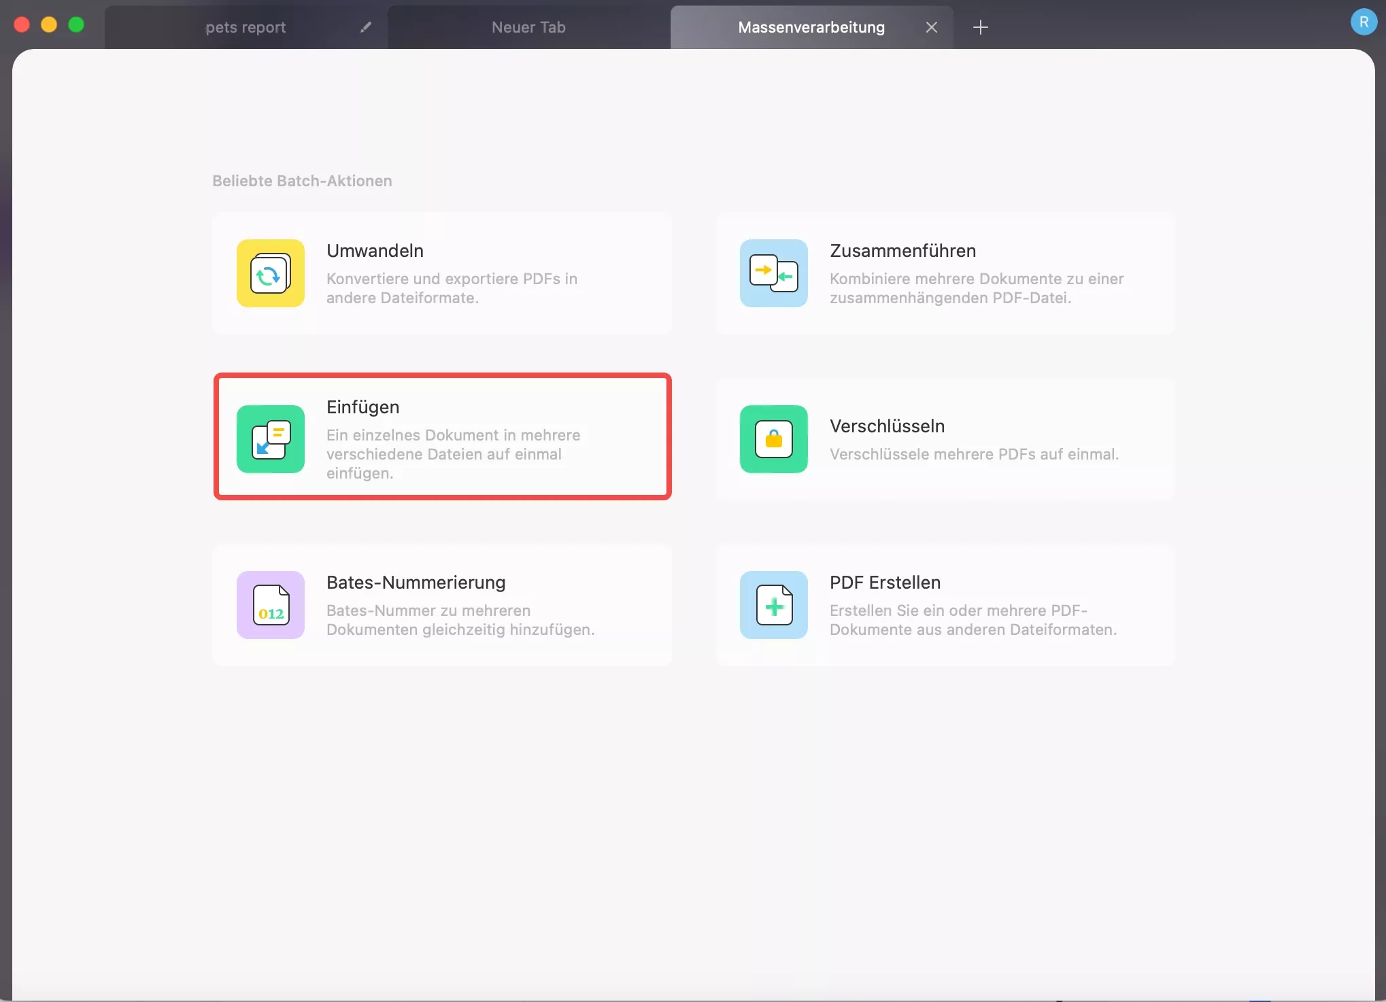Open the Einfügen batch action title
Image resolution: width=1386 pixels, height=1002 pixels.
[x=362, y=407]
